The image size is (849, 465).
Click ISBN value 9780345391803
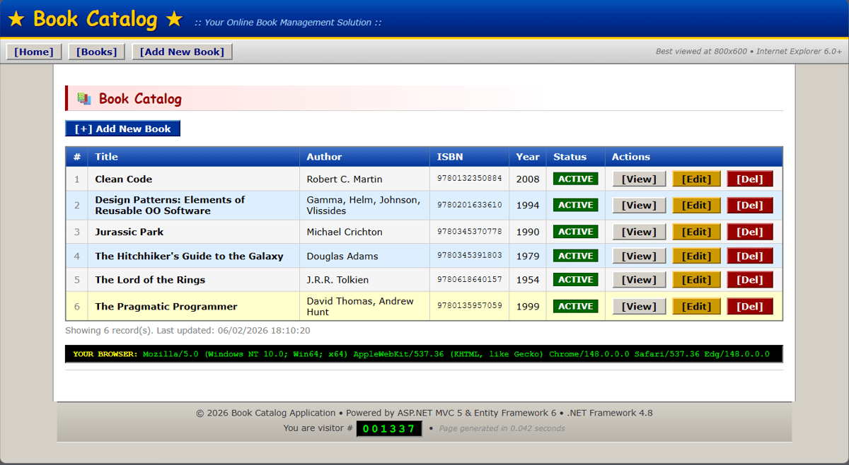470,256
